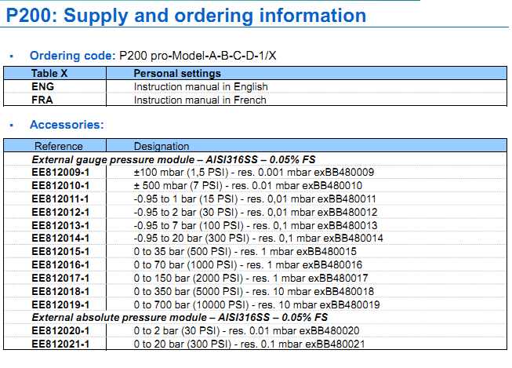The width and height of the screenshot is (512, 368).
Task: Click the 'Ordering code:' heading
Action: pyautogui.click(x=72, y=56)
